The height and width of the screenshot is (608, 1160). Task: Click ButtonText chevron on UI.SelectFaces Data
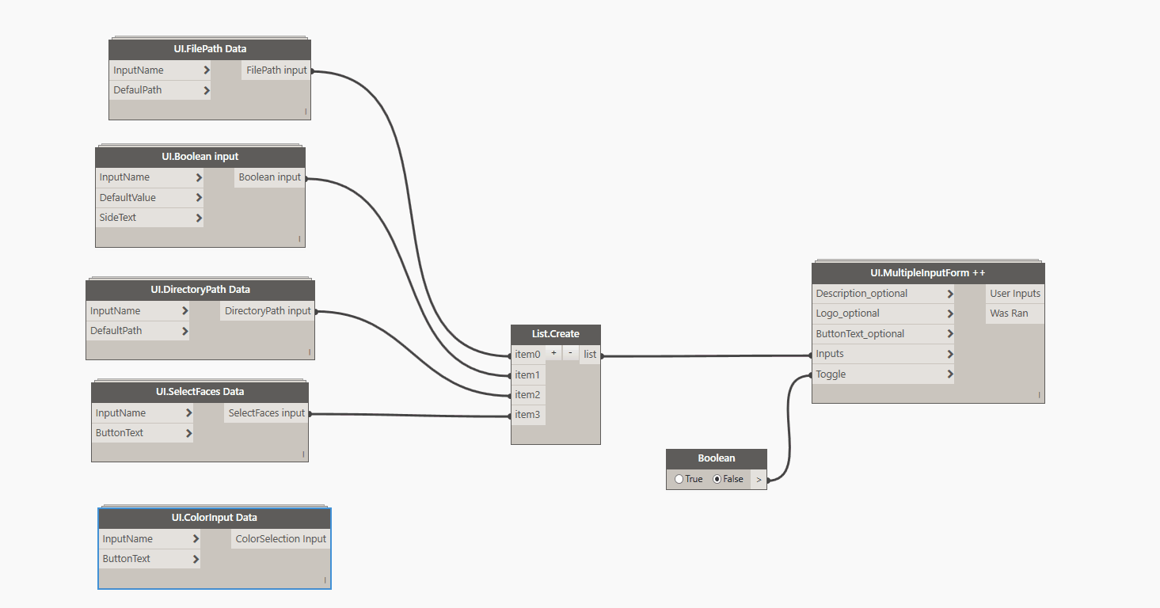[188, 433]
